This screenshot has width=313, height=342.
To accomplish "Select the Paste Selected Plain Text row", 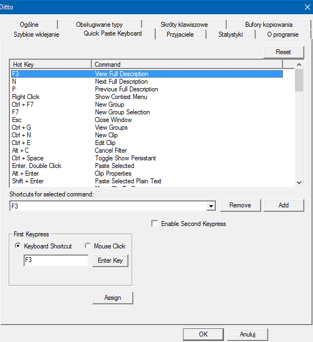I will [x=147, y=181].
